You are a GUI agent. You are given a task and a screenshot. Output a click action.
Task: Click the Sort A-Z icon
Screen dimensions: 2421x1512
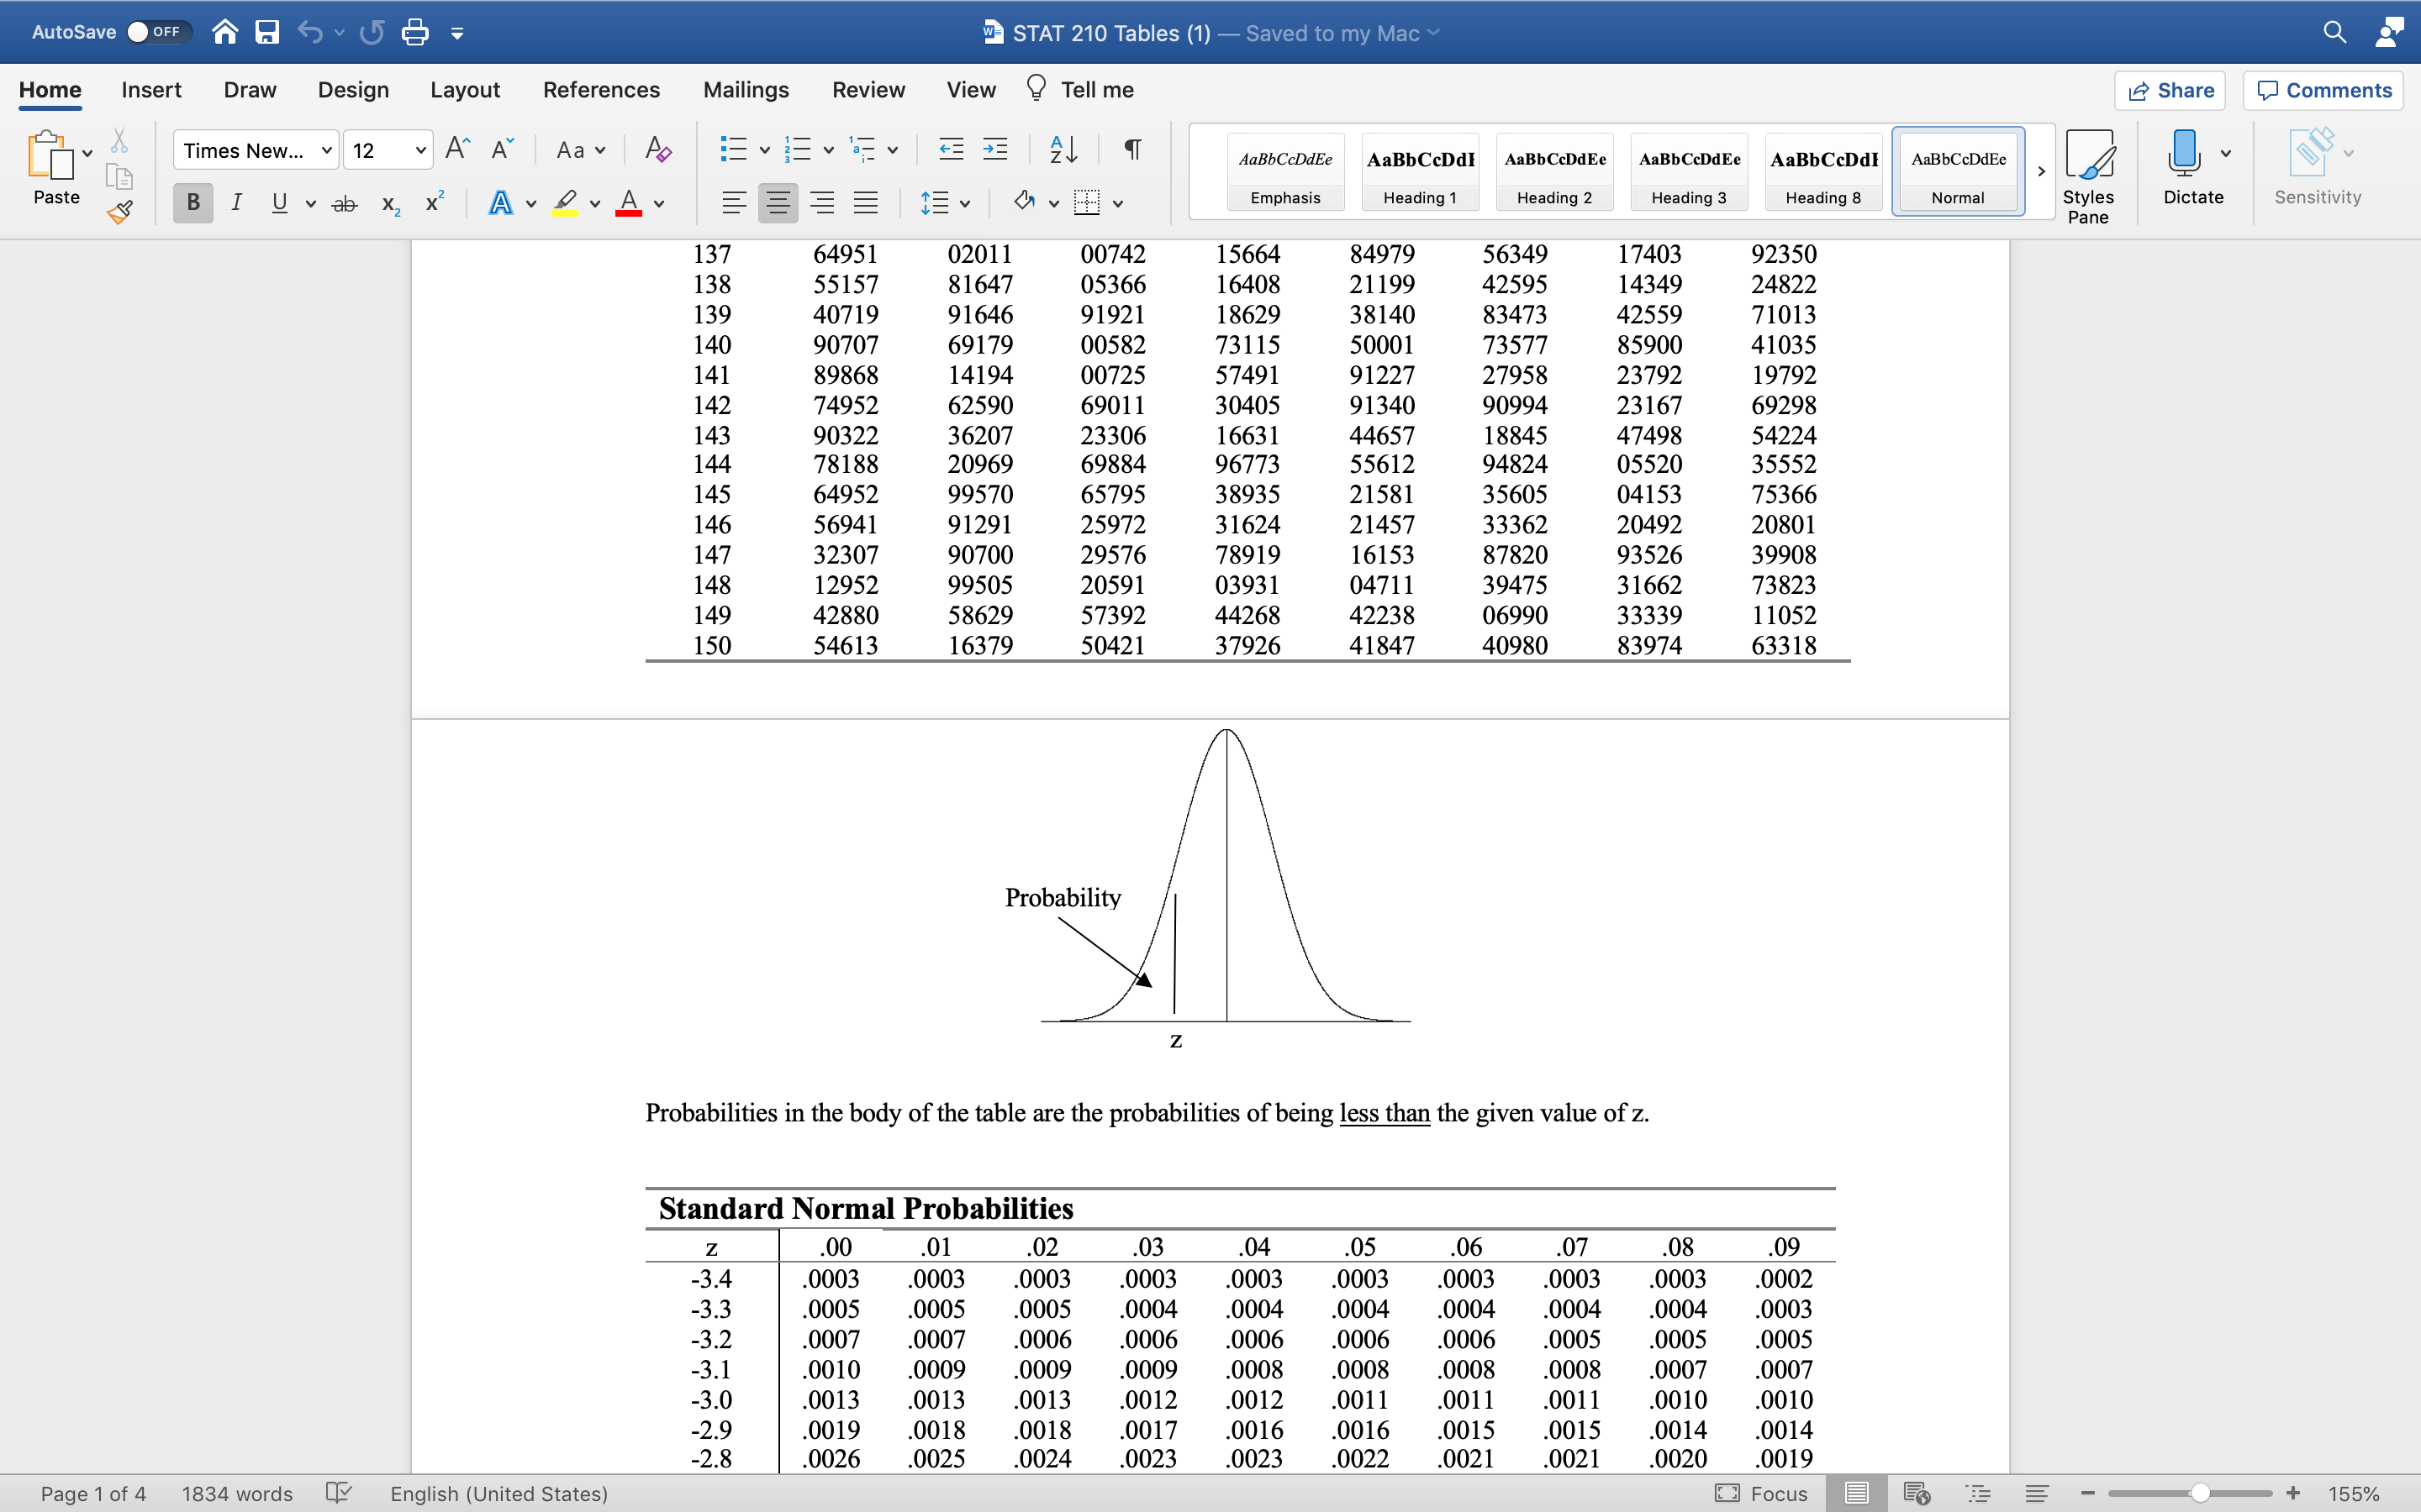pos(1063,150)
